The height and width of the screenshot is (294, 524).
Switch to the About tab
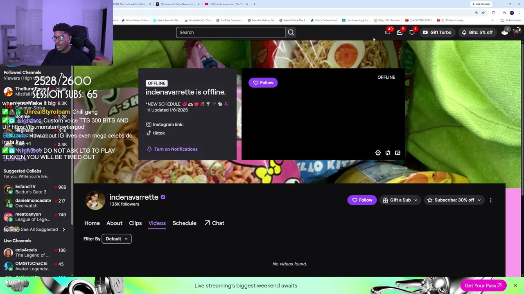114,223
